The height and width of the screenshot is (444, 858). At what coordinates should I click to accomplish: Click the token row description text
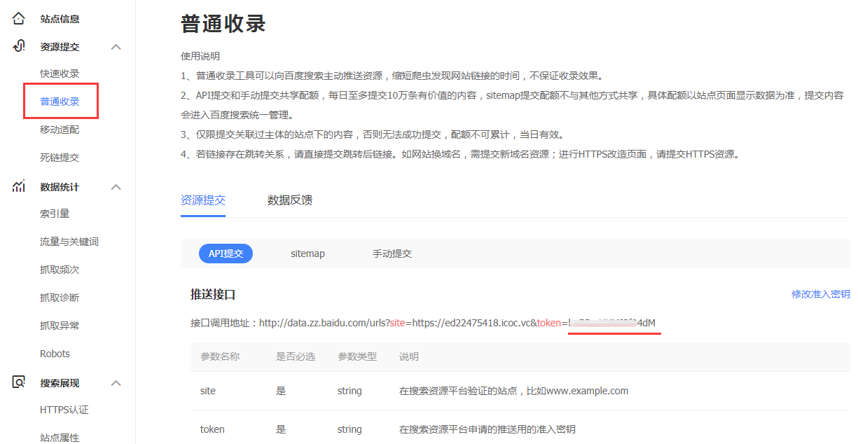pyautogui.click(x=487, y=429)
